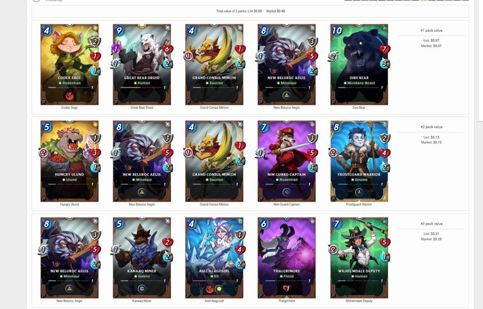Select the Frostguard Warrior card
This screenshot has width=483, height=309.
(x=359, y=161)
